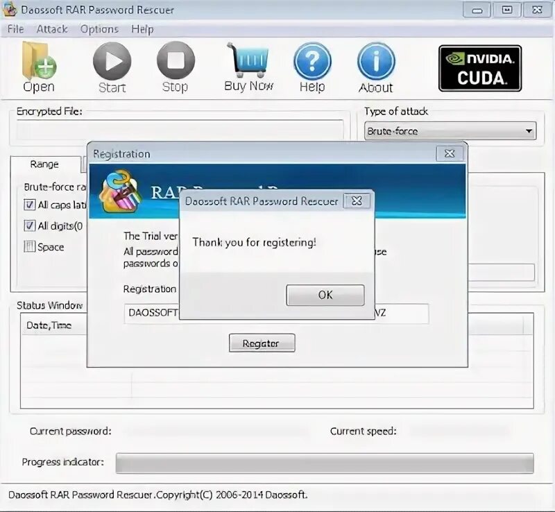Toggle the All caps latin checkbox
The height and width of the screenshot is (512, 555).
click(30, 205)
